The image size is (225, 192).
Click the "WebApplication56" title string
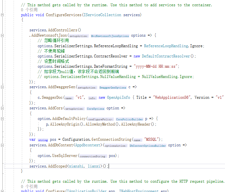(x=172, y=97)
